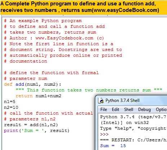The height and width of the screenshot is (150, 167).
Task: Click the yellow title banner text
Action: (x=80, y=7)
